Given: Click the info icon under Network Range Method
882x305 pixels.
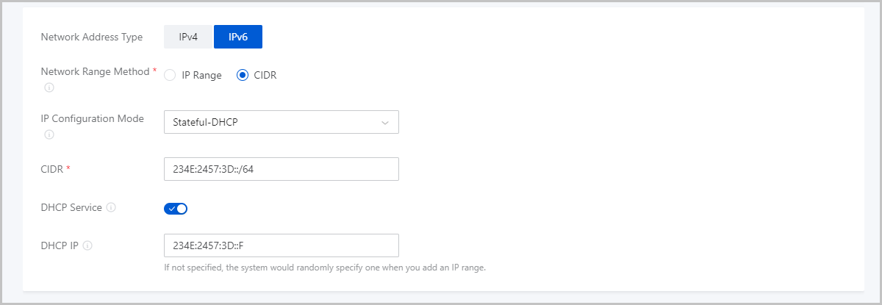Looking at the screenshot, I should (x=49, y=87).
